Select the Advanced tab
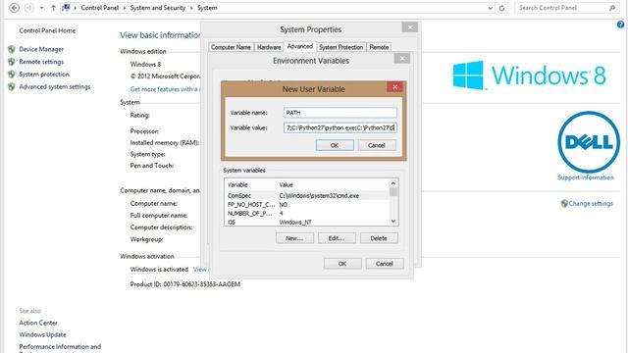 pyautogui.click(x=300, y=46)
